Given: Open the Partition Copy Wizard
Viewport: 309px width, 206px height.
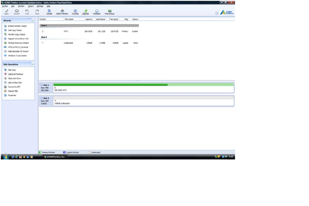Looking at the screenshot, I should tap(14, 34).
